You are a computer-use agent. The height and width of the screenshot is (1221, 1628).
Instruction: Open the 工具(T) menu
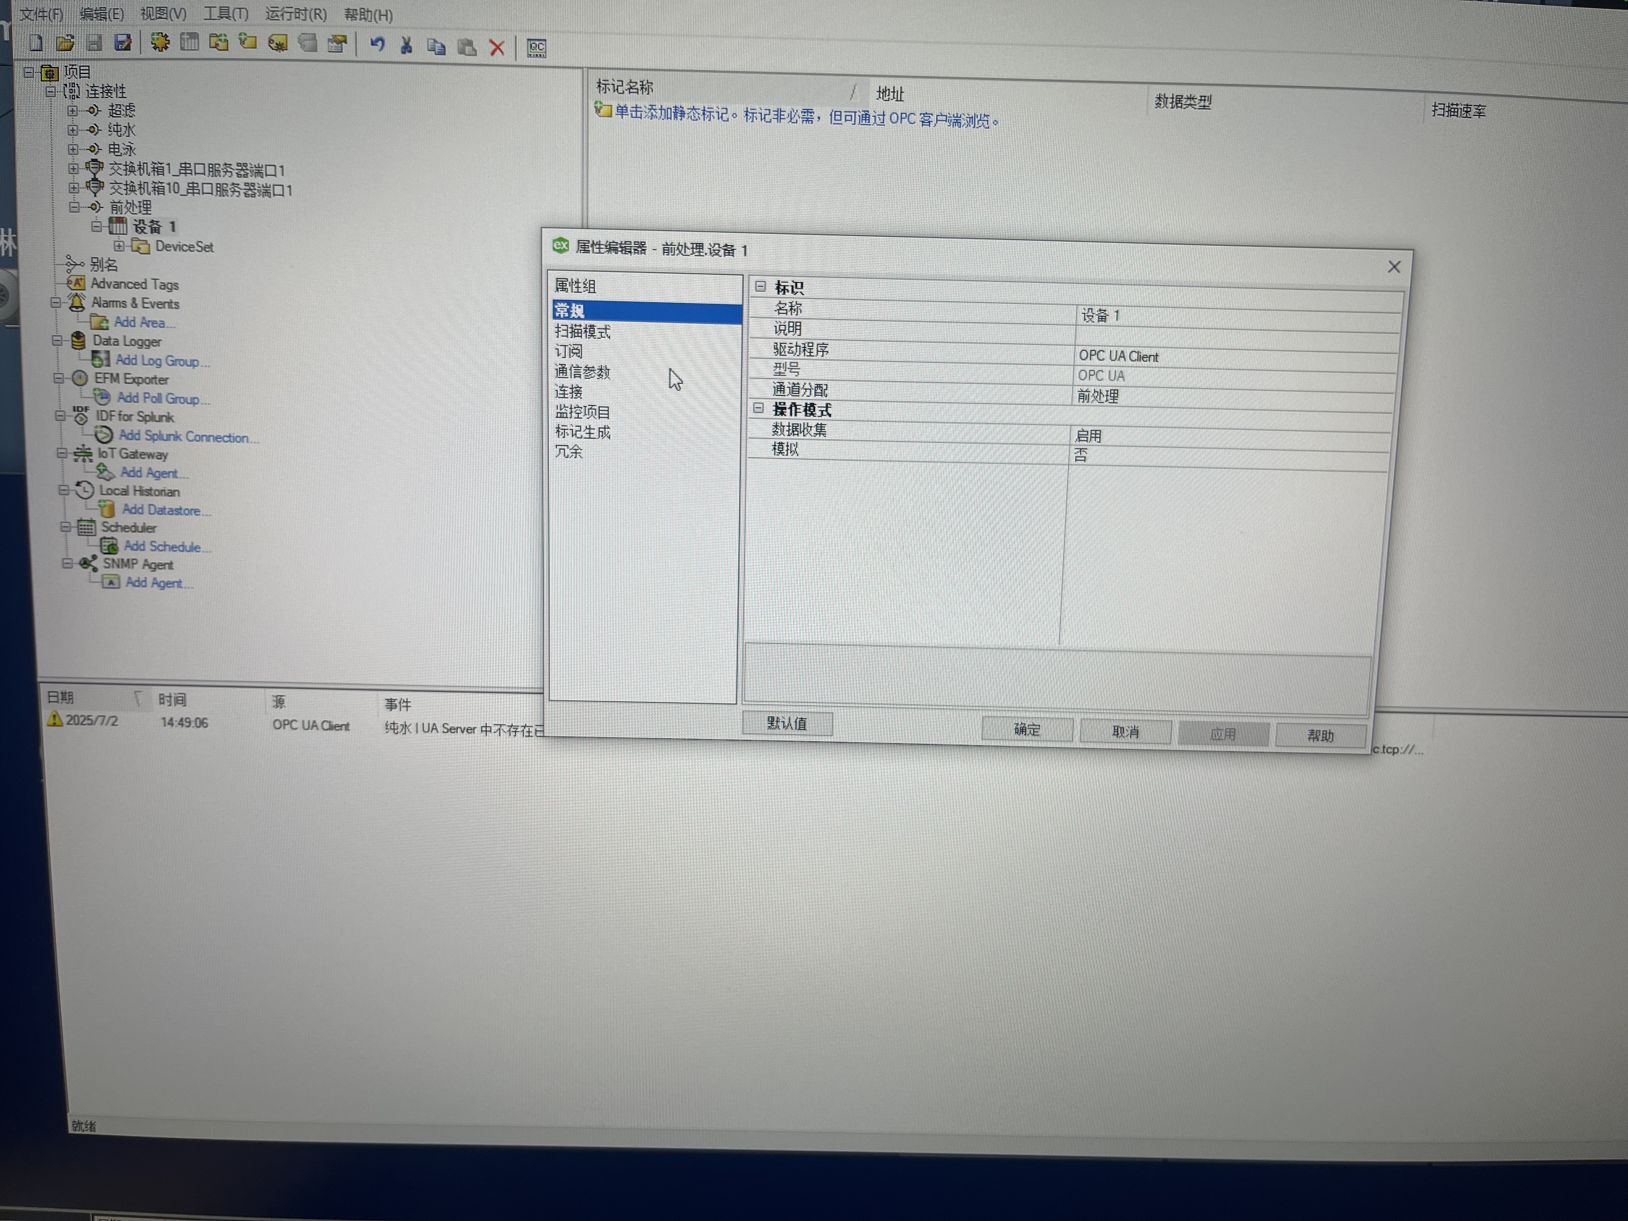225,14
